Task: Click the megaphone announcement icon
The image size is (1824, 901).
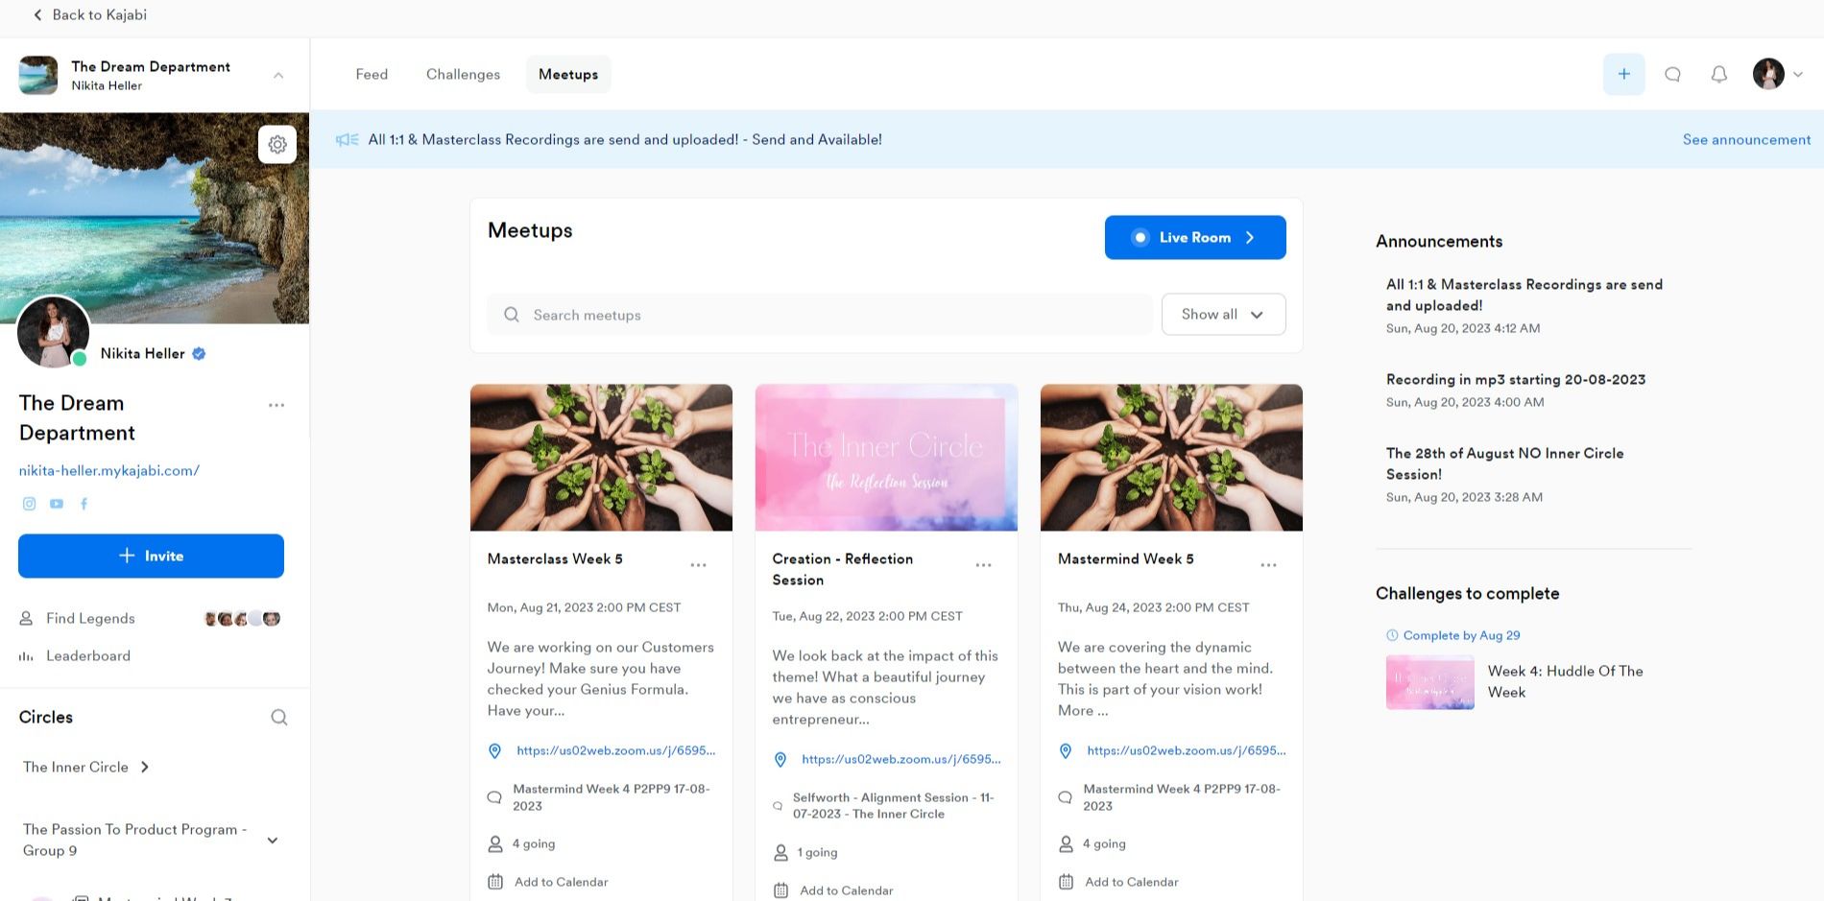Action: [x=347, y=140]
